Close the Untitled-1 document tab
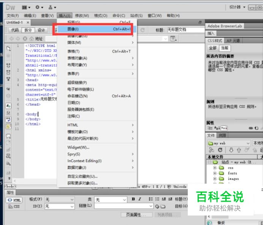Image resolution: width=263 pixels, height=225 pixels. (28, 22)
